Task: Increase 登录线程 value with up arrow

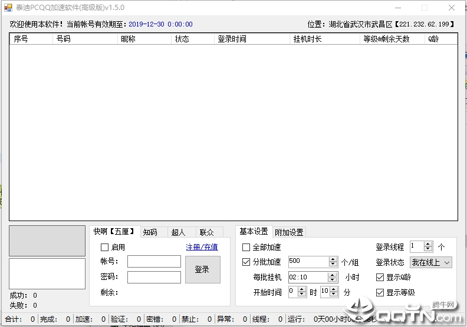Action: 428,245
